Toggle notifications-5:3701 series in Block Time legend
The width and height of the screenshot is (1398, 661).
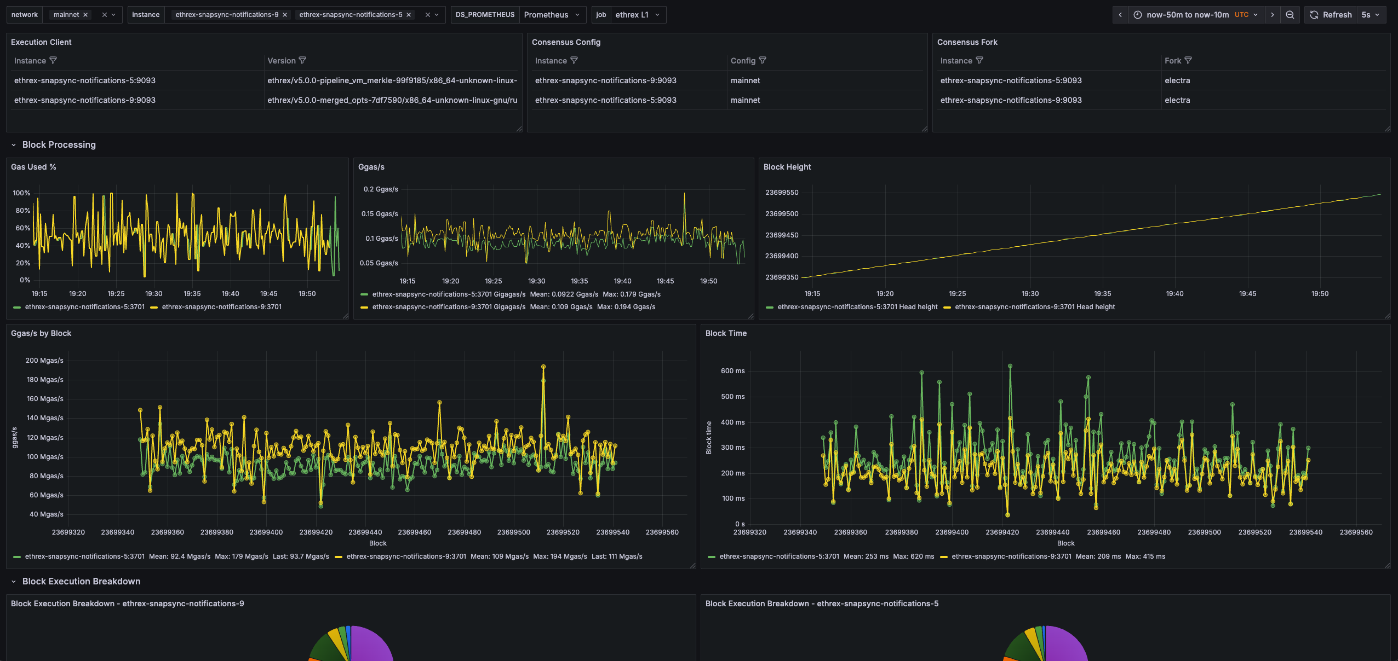[778, 556]
